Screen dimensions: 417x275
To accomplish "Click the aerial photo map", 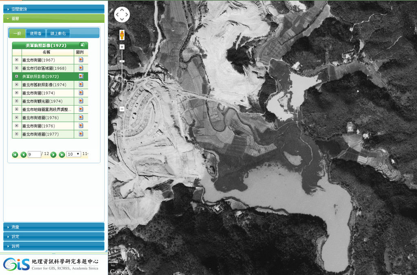I will (x=263, y=138).
